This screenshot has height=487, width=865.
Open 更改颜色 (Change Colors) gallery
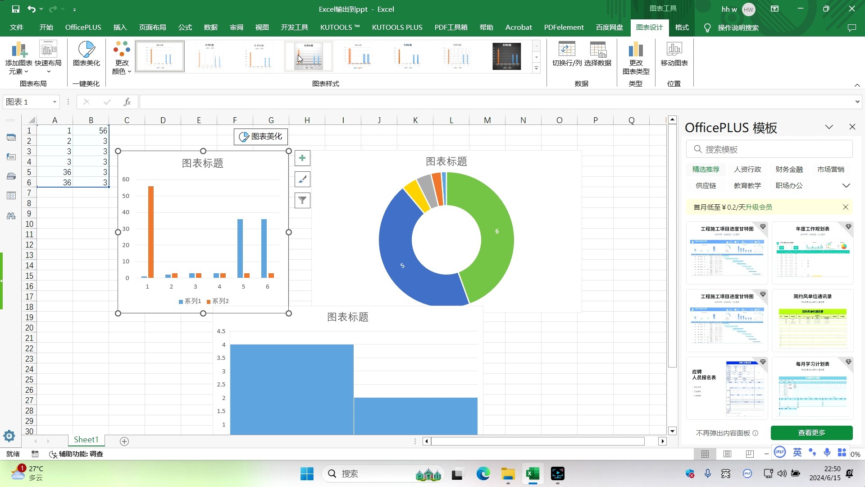pos(121,56)
